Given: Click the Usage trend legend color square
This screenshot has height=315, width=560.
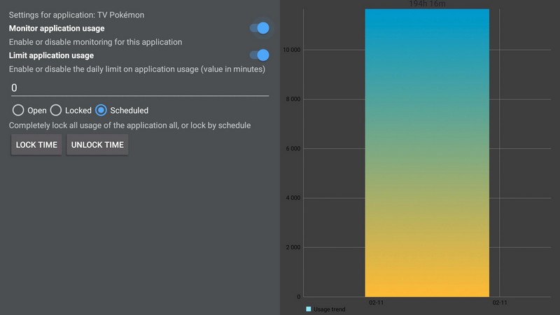Looking at the screenshot, I should click(x=308, y=309).
